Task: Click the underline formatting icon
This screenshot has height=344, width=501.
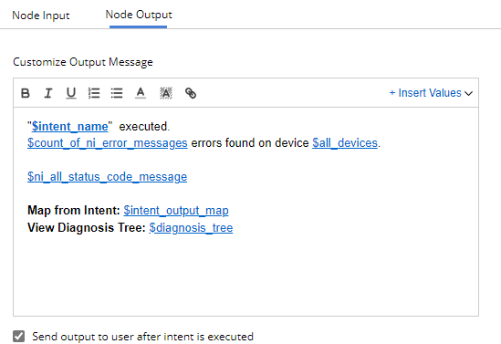Action: click(71, 93)
